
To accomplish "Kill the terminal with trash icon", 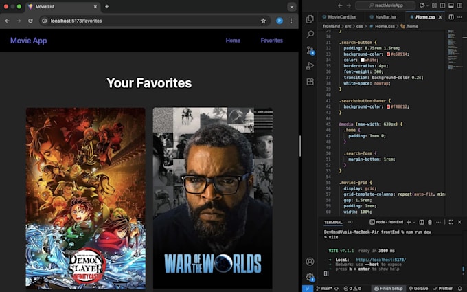I will pos(430,222).
